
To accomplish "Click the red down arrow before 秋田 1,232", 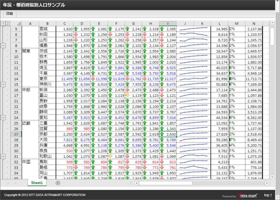I will pos(76,34).
